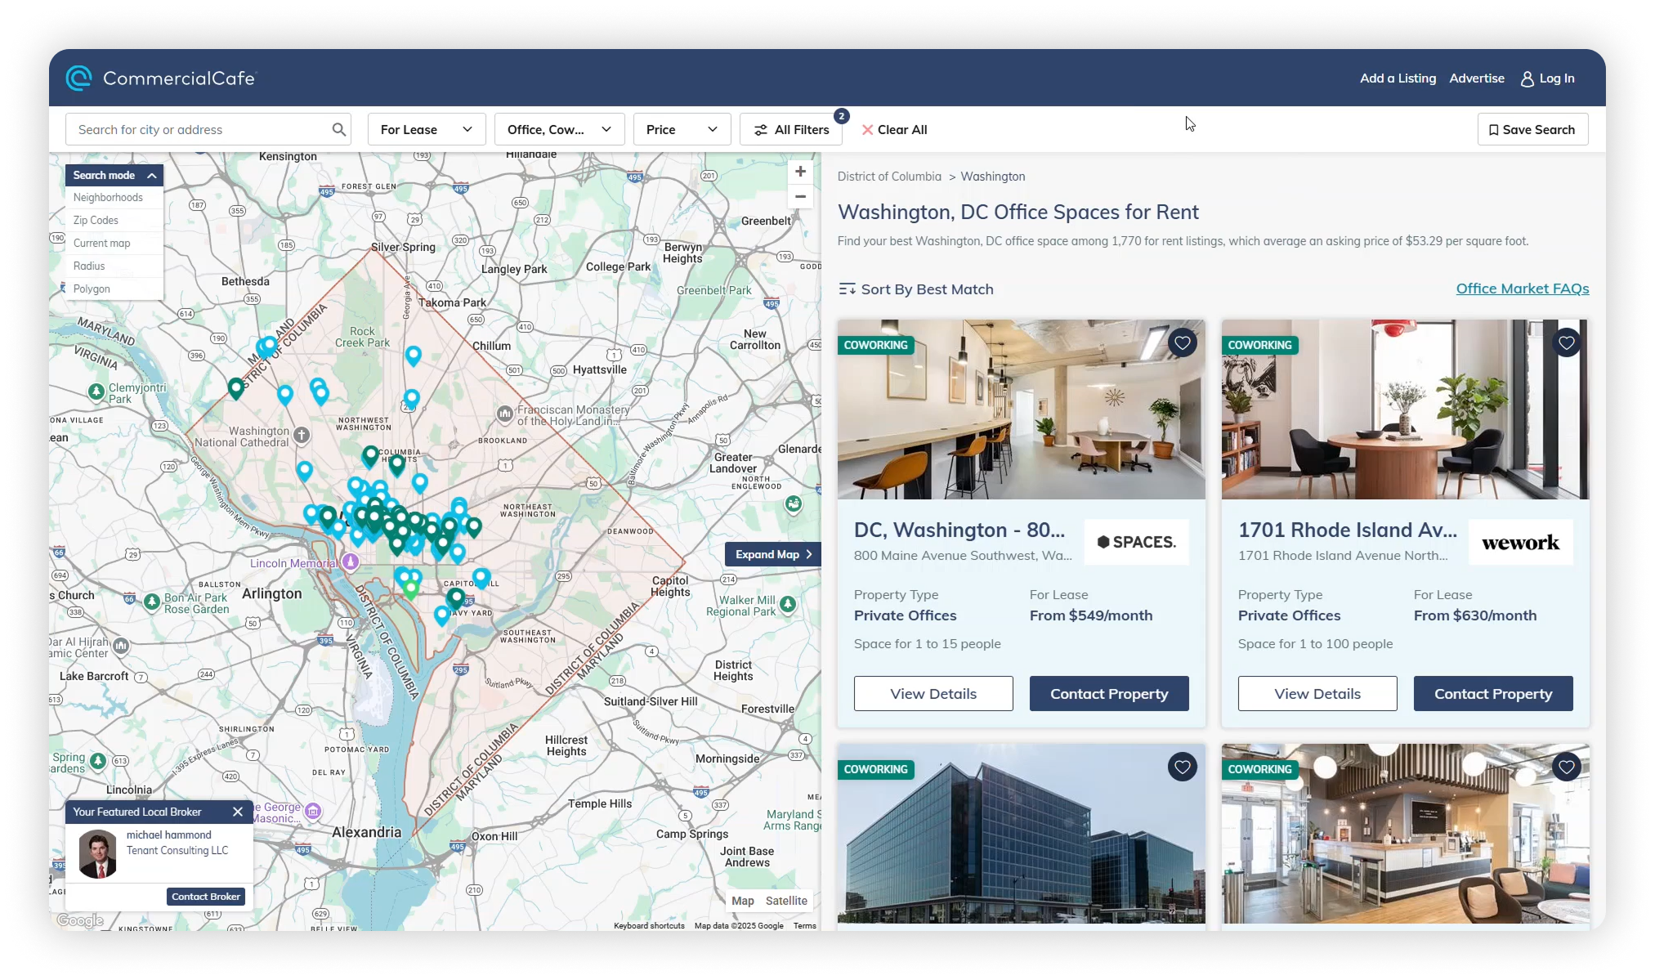1655x980 pixels.
Task: Click the city or address search field
Action: (196, 129)
